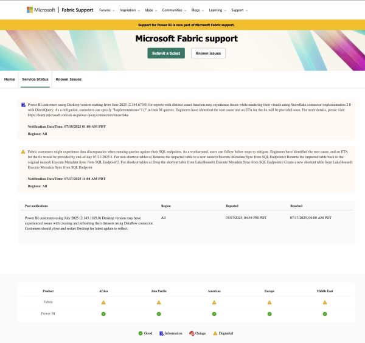
Task: Click Power BI good icon under Asia Pacific
Action: 159,314
